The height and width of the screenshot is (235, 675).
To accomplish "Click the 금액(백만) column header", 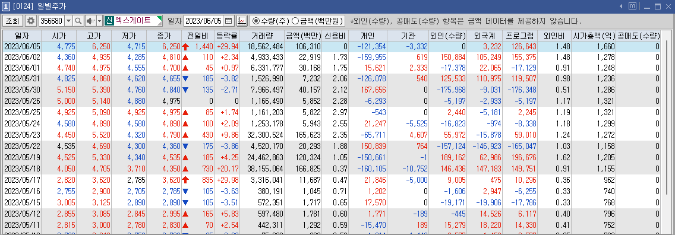I will point(303,35).
